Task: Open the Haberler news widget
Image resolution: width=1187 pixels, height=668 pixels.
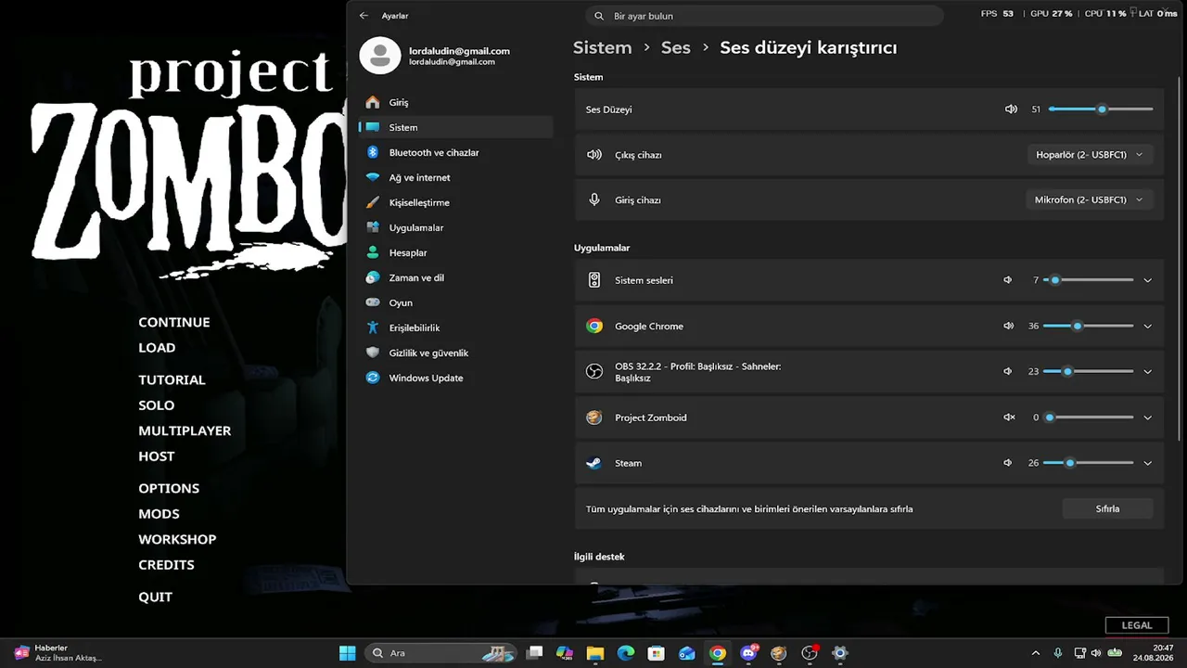Action: 57,653
